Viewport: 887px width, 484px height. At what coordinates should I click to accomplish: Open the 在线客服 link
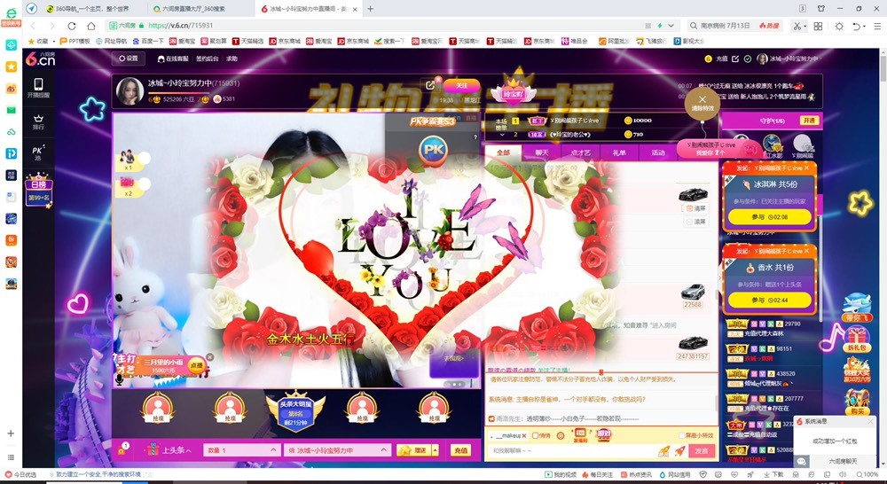[x=173, y=59]
